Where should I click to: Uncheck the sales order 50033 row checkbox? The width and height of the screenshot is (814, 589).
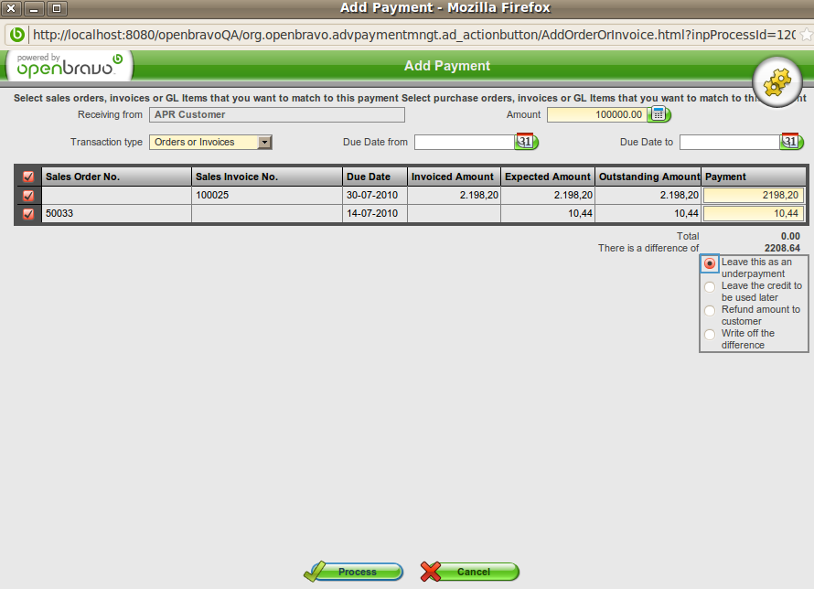tap(28, 214)
